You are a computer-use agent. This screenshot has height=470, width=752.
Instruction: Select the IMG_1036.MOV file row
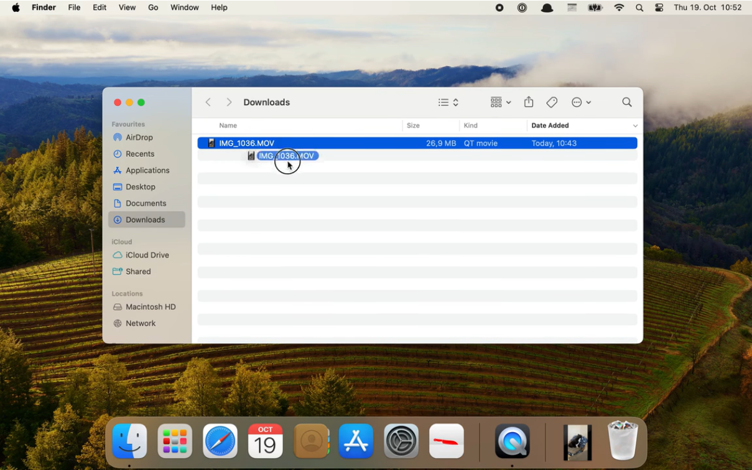(417, 143)
